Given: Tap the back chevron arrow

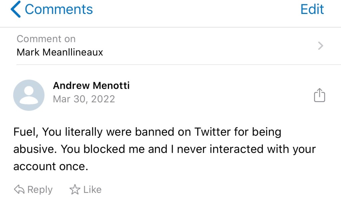Looking at the screenshot, I should pos(16,9).
